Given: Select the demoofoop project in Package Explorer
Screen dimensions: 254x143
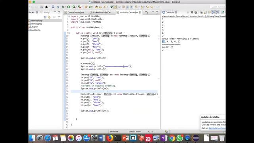Looking at the screenshot, I should point(37,21).
